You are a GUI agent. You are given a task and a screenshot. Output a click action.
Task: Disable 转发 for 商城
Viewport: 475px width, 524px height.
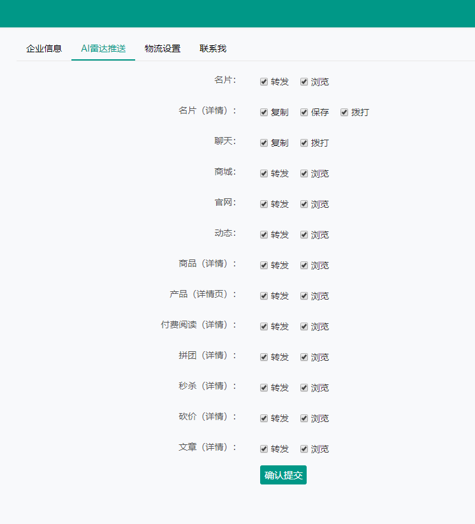[264, 173]
